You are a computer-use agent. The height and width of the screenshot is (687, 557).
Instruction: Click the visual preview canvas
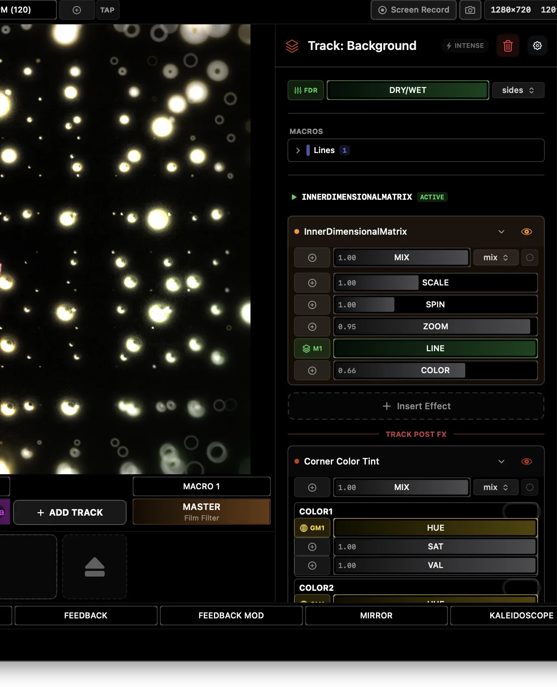point(125,249)
